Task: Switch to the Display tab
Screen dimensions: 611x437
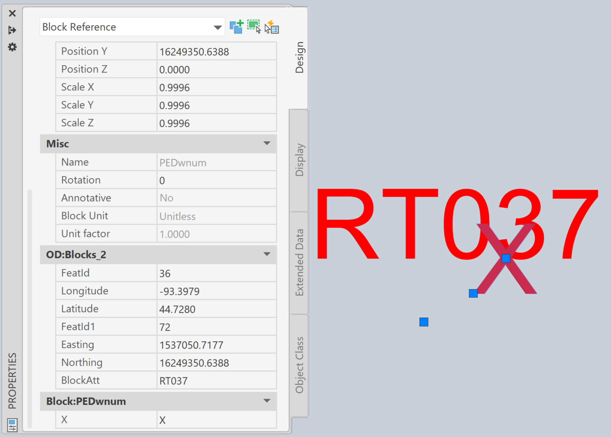Action: (299, 160)
